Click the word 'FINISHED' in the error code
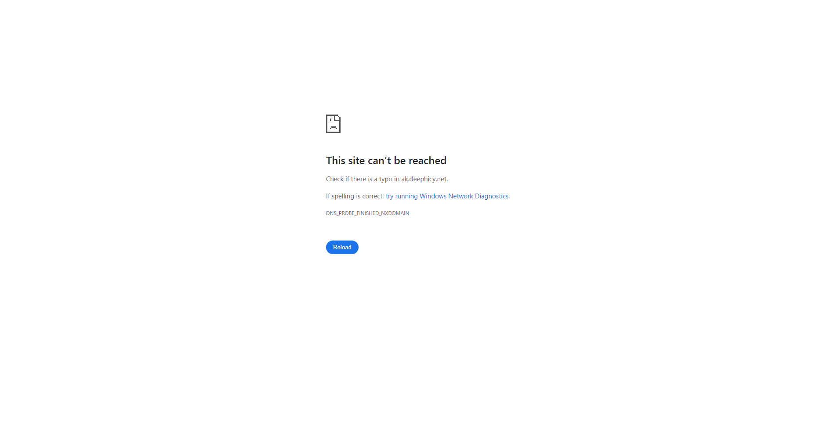 tap(367, 213)
